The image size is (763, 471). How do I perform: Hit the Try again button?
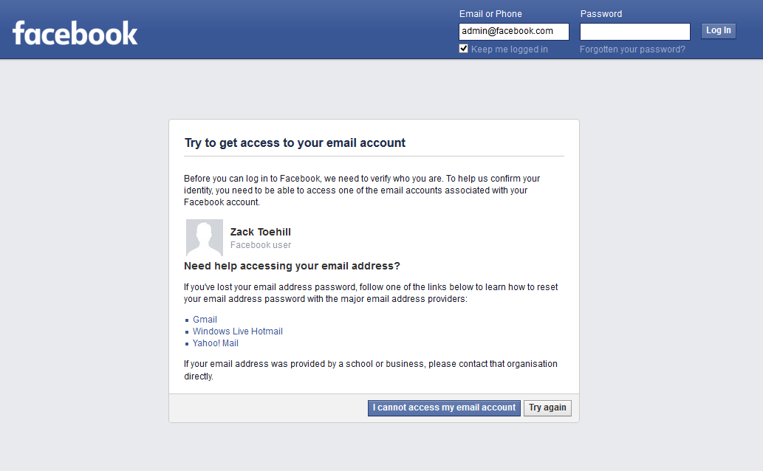tap(547, 408)
